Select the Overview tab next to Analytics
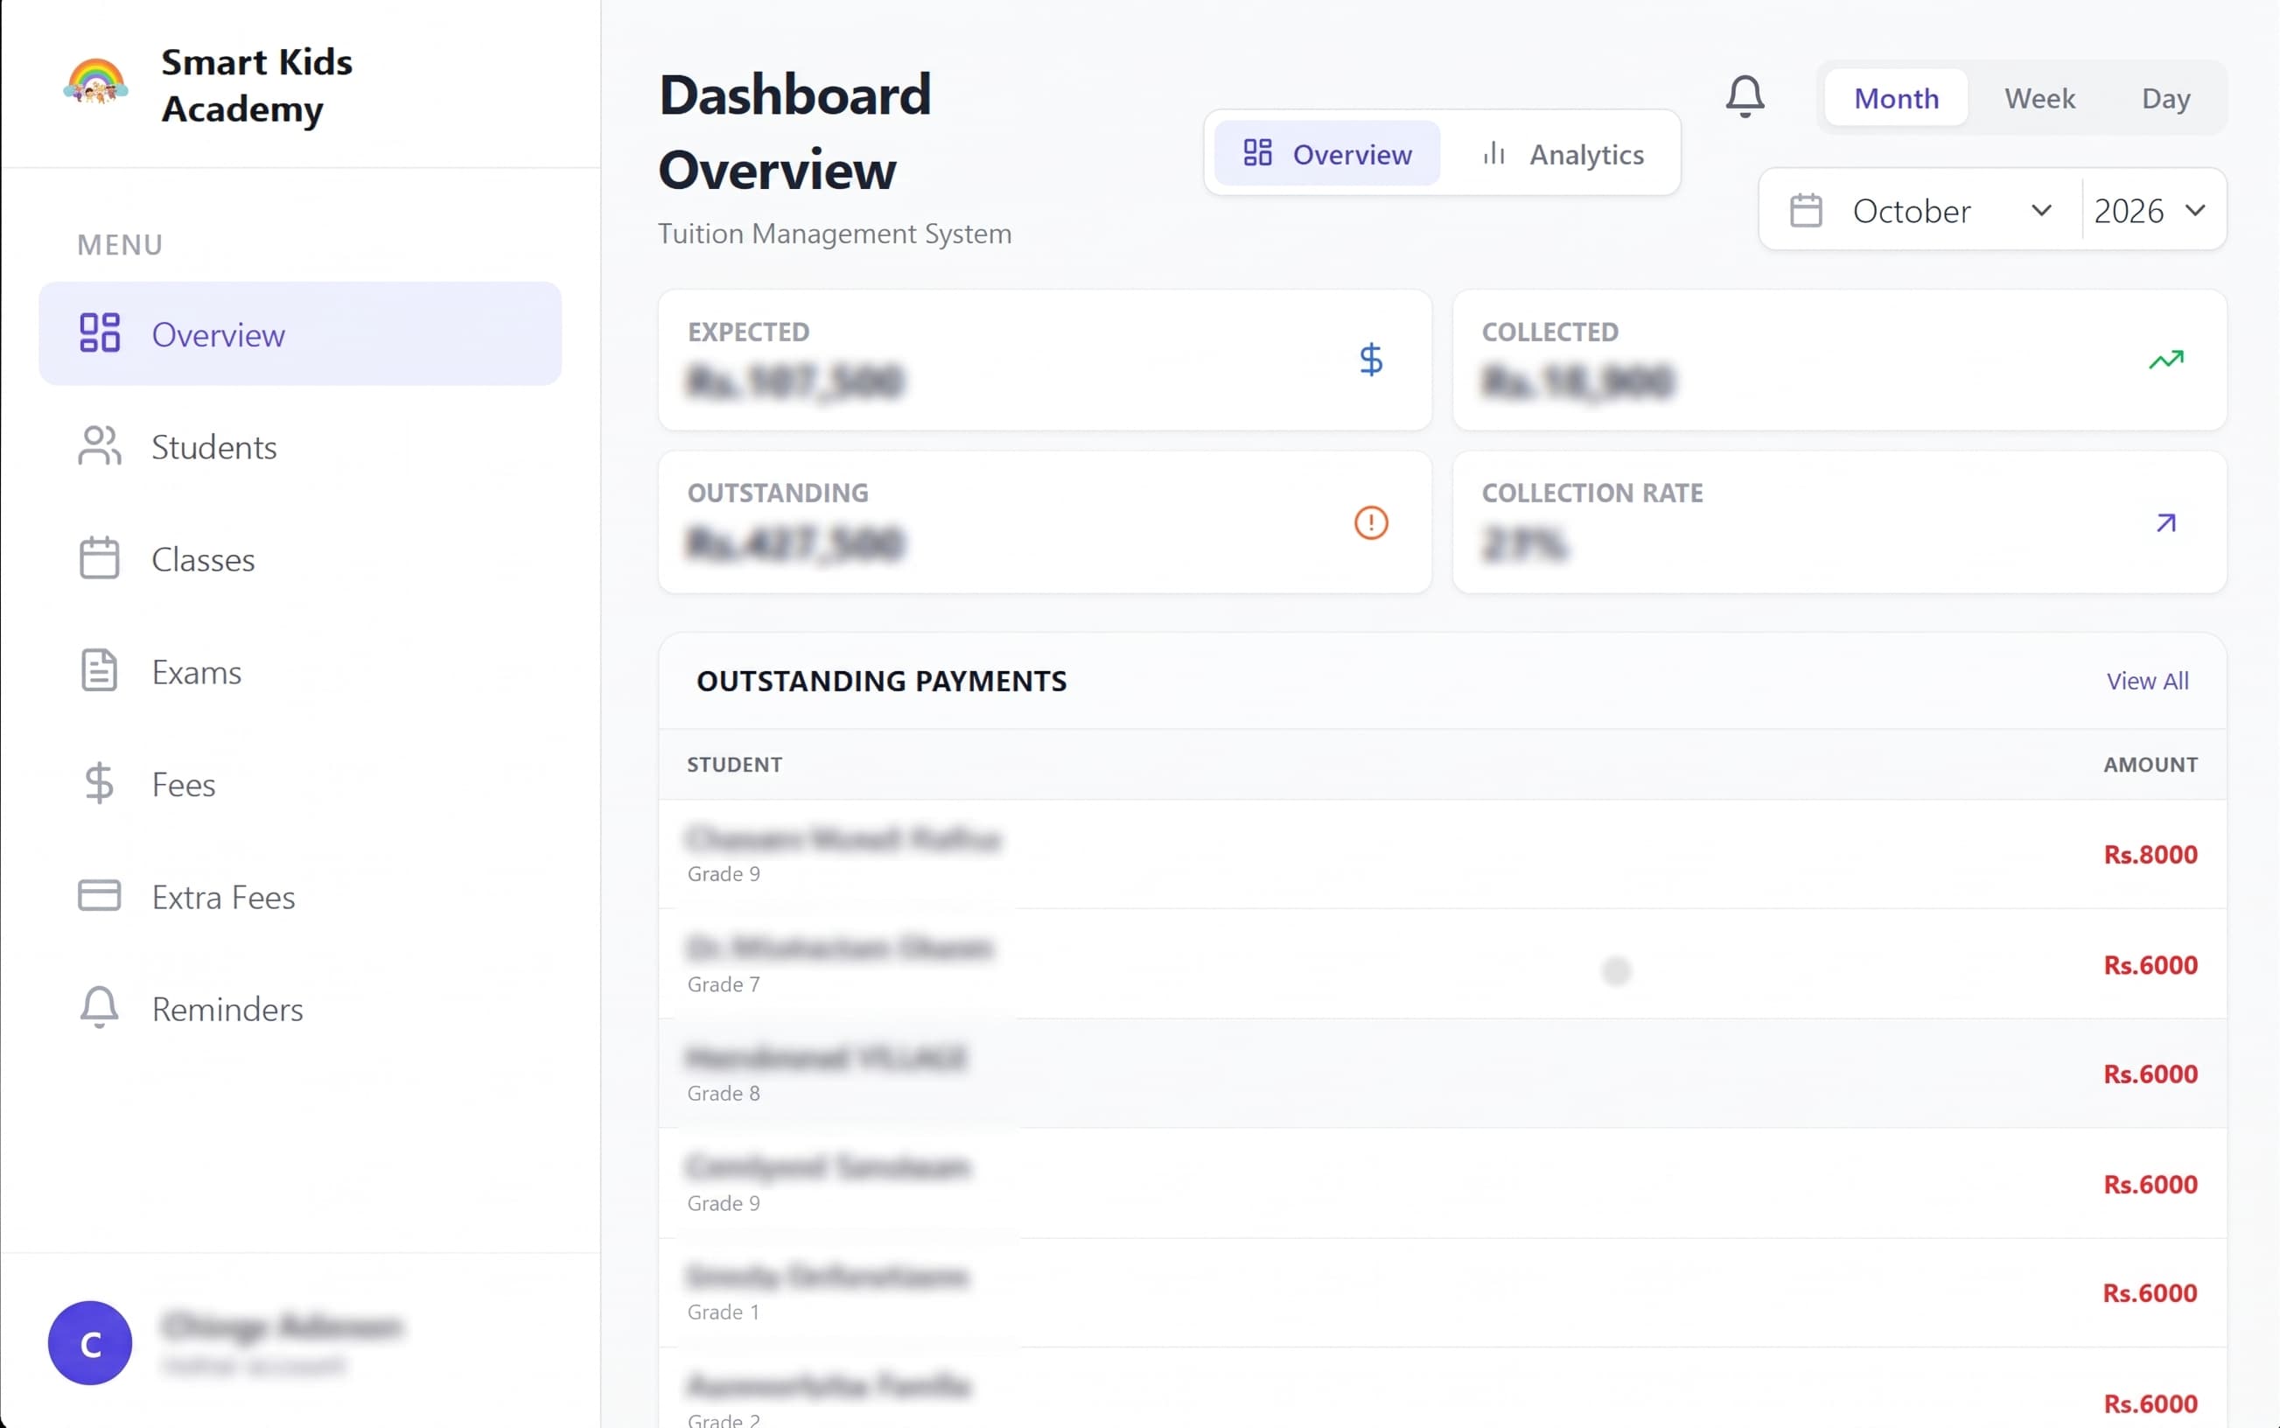This screenshot has height=1428, width=2280. [1326, 153]
